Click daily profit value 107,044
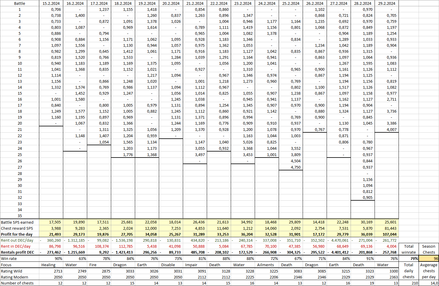Screen dimensions: 439x286 (389, 234)
